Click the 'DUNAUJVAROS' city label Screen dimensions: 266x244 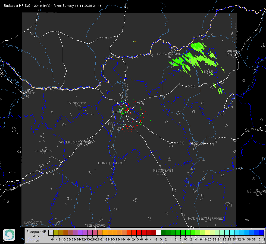(x=111, y=163)
